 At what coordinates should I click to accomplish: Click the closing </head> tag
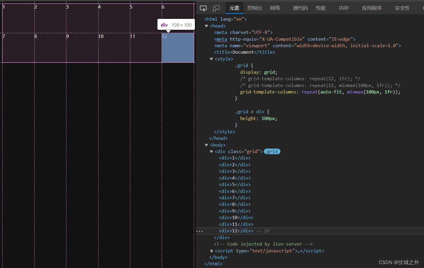click(x=218, y=138)
